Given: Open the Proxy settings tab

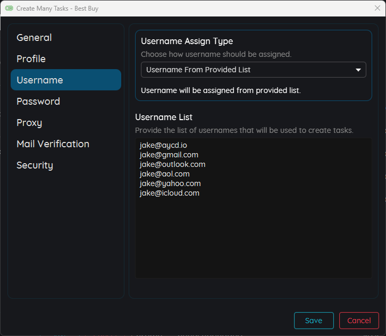Looking at the screenshot, I should pyautogui.click(x=29, y=123).
